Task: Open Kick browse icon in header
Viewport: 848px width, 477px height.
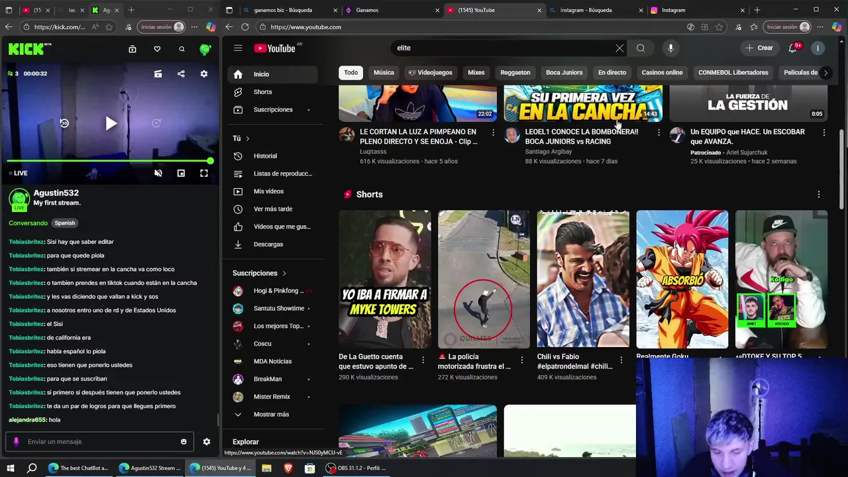Action: [x=132, y=49]
